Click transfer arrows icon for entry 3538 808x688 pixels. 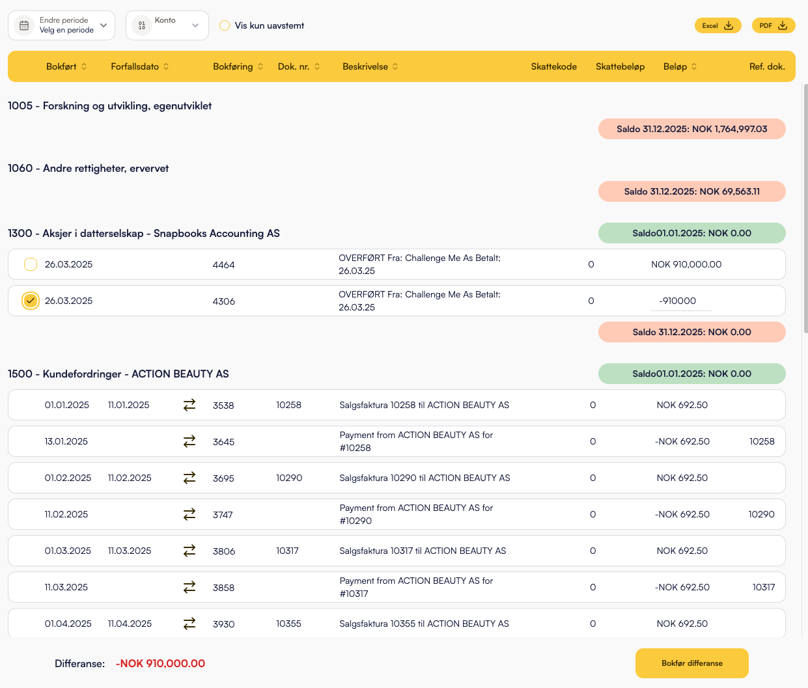tap(189, 405)
